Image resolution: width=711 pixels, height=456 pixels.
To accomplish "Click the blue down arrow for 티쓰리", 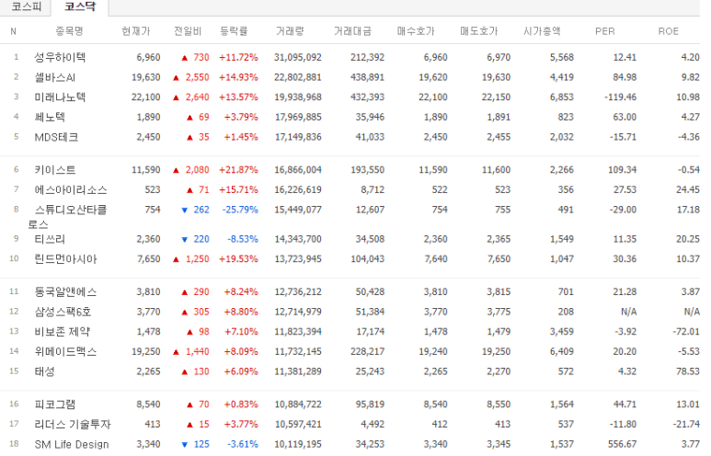I will (185, 240).
